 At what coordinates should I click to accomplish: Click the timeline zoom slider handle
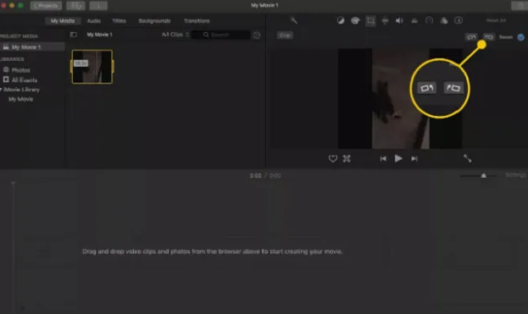click(x=483, y=175)
